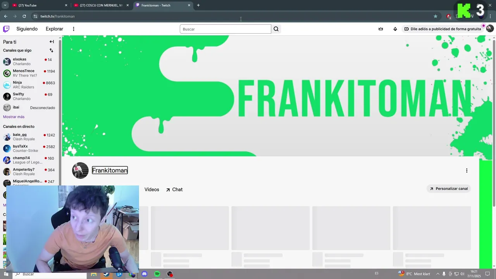Screen dimensions: 496x279
Task: Click Personalizar canal button
Action: pos(449,189)
